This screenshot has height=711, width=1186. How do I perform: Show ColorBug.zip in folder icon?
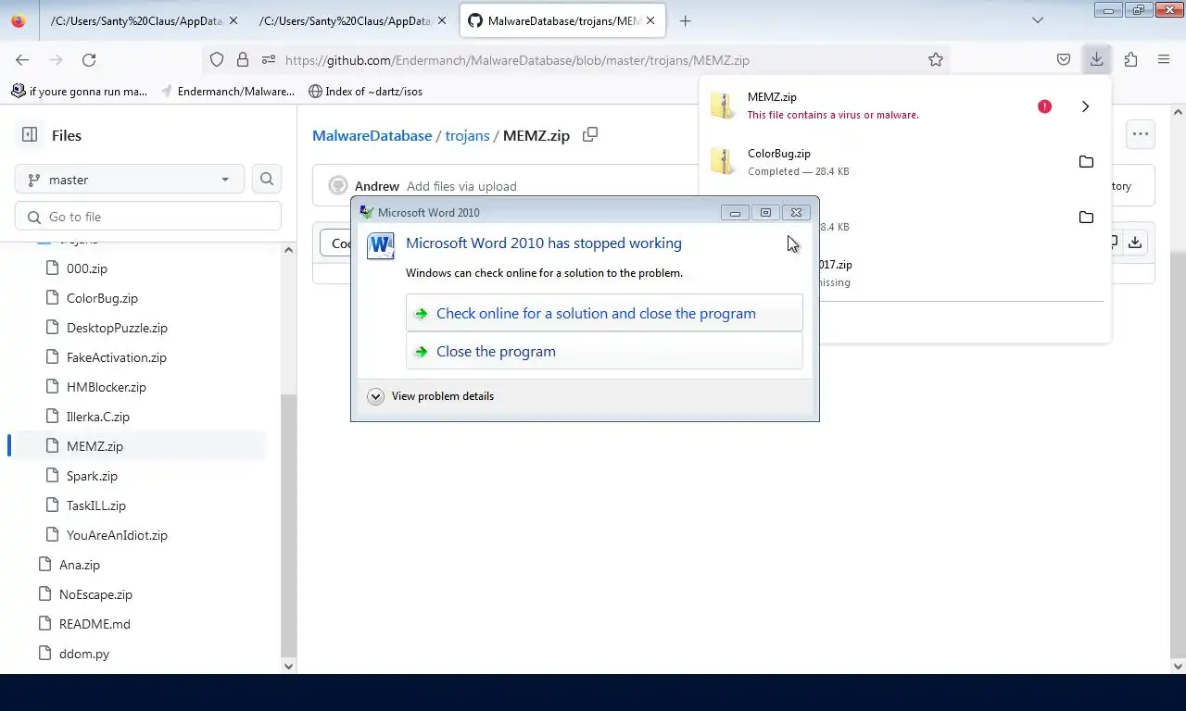tap(1086, 162)
